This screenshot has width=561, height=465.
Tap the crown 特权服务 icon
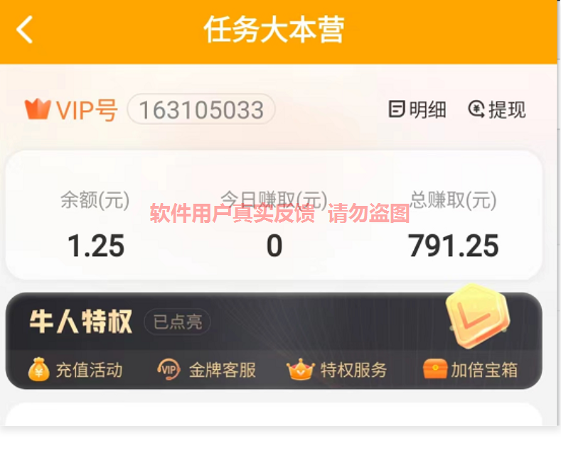(x=301, y=369)
